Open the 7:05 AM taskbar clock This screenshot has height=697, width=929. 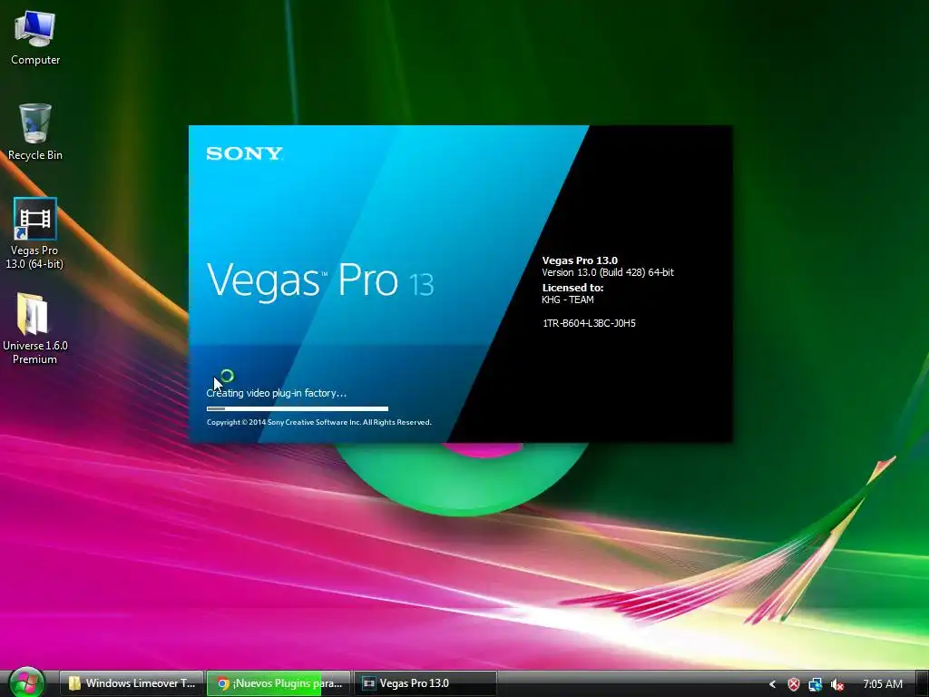882,684
